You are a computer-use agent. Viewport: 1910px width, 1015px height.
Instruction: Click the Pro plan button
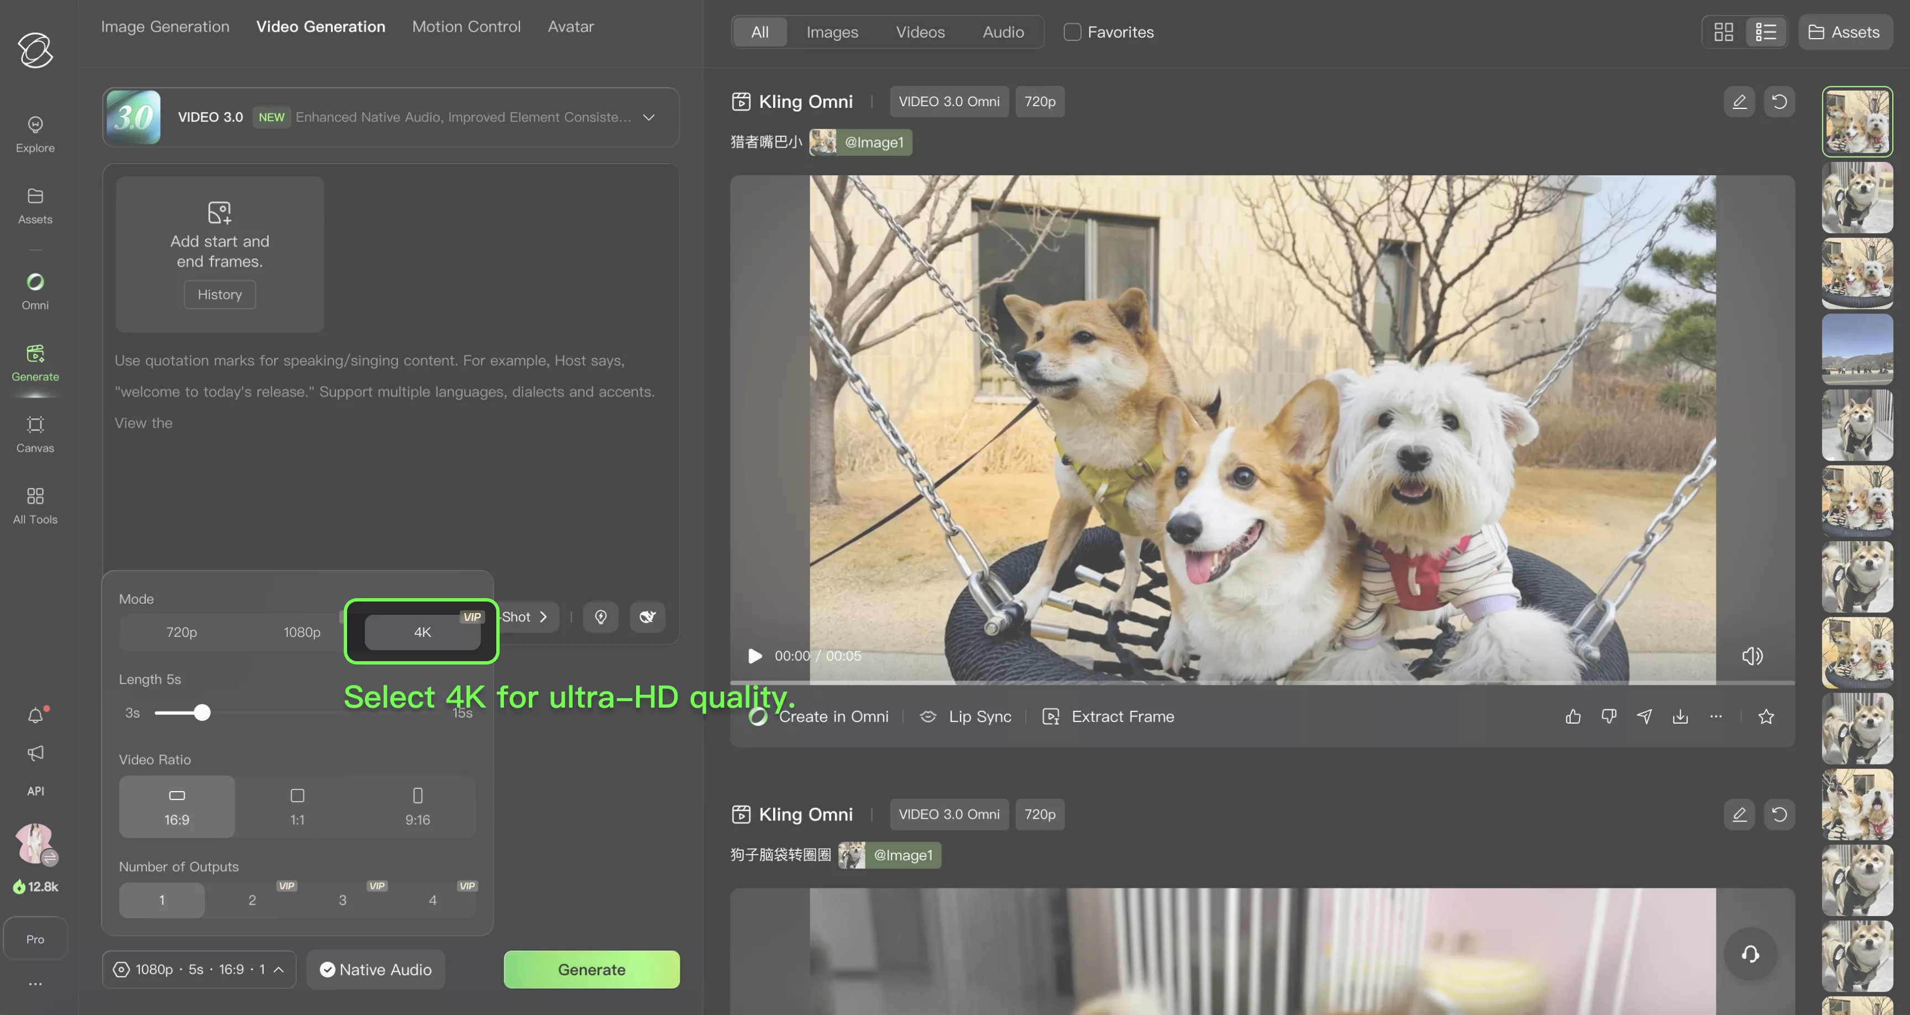35,939
